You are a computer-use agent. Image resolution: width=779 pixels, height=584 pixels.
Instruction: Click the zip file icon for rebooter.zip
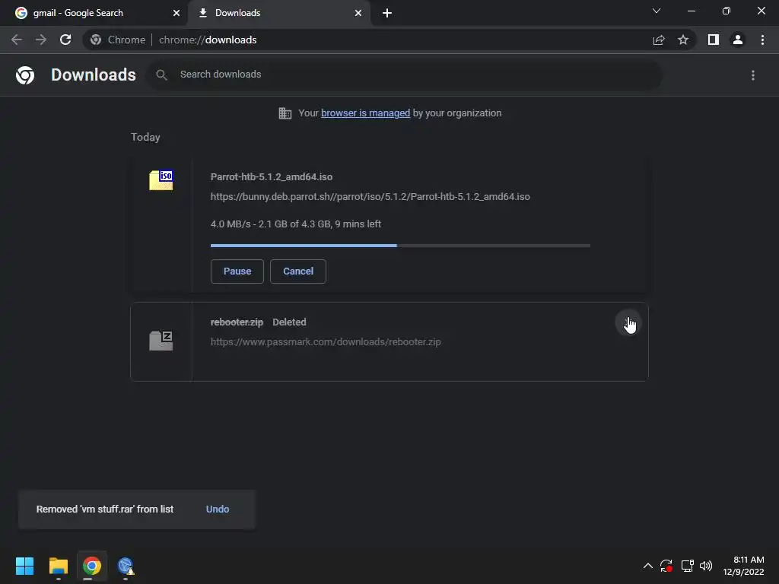(161, 341)
